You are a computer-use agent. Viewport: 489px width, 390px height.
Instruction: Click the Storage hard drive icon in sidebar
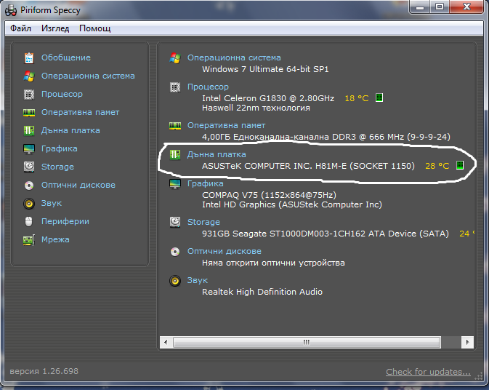click(29, 167)
